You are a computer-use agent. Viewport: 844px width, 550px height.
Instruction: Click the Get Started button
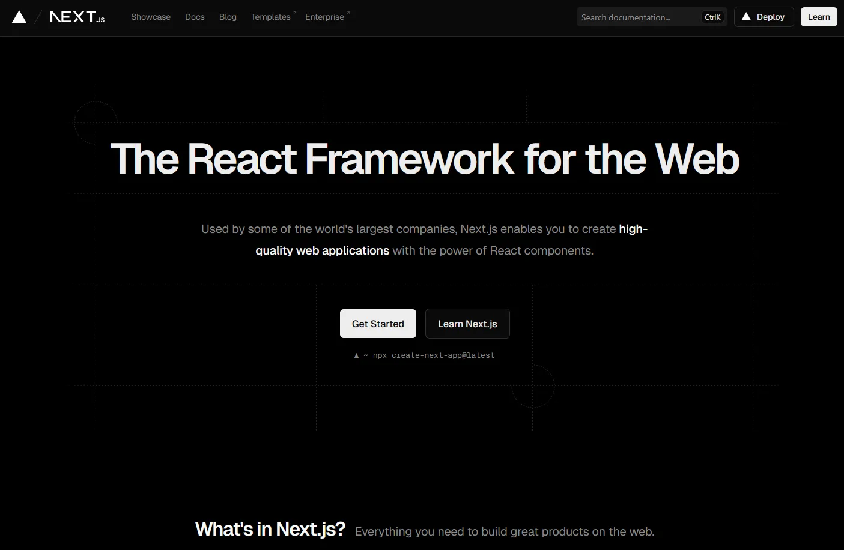click(378, 324)
